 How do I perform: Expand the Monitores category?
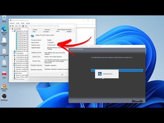[12, 73]
